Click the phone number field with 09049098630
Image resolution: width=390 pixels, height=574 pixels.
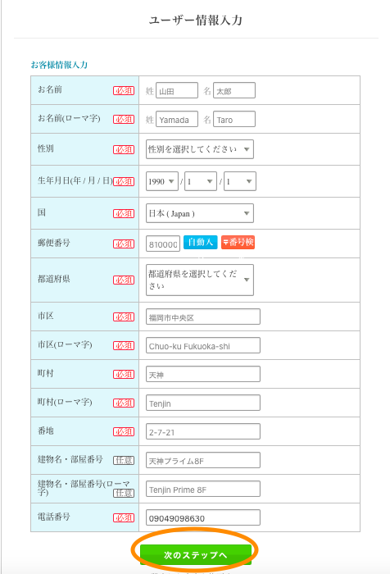point(203,517)
